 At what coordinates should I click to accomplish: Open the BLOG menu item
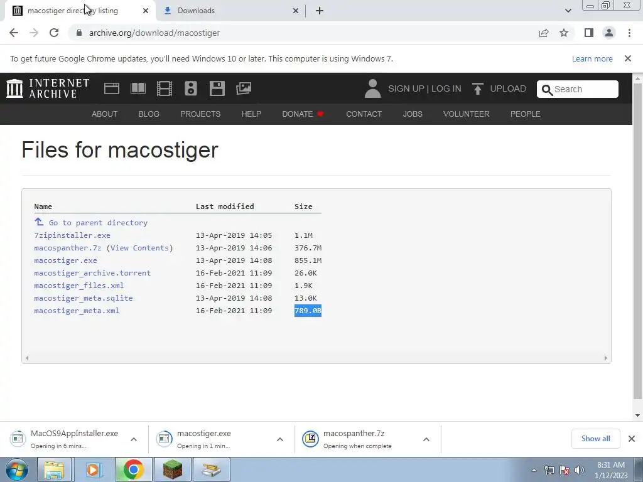[149, 114]
